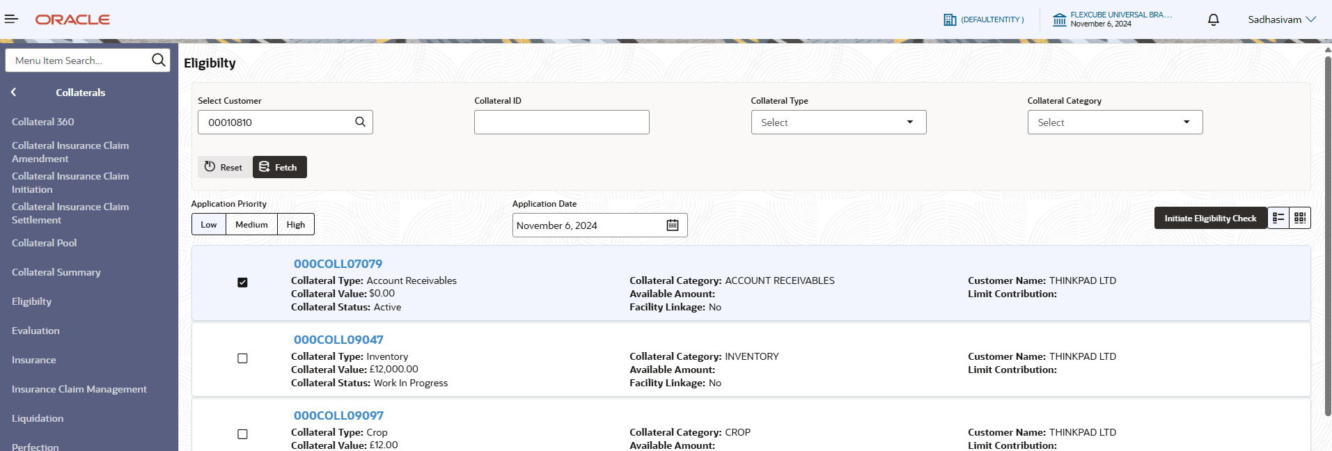The width and height of the screenshot is (1332, 451).
Task: Open Collateral 360 menu item
Action: 42,122
